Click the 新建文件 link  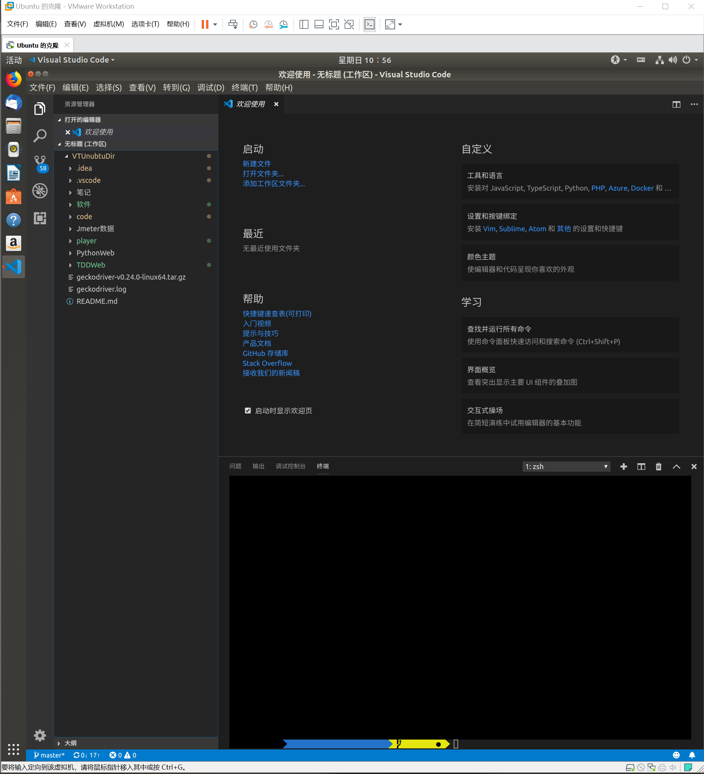pyautogui.click(x=257, y=163)
